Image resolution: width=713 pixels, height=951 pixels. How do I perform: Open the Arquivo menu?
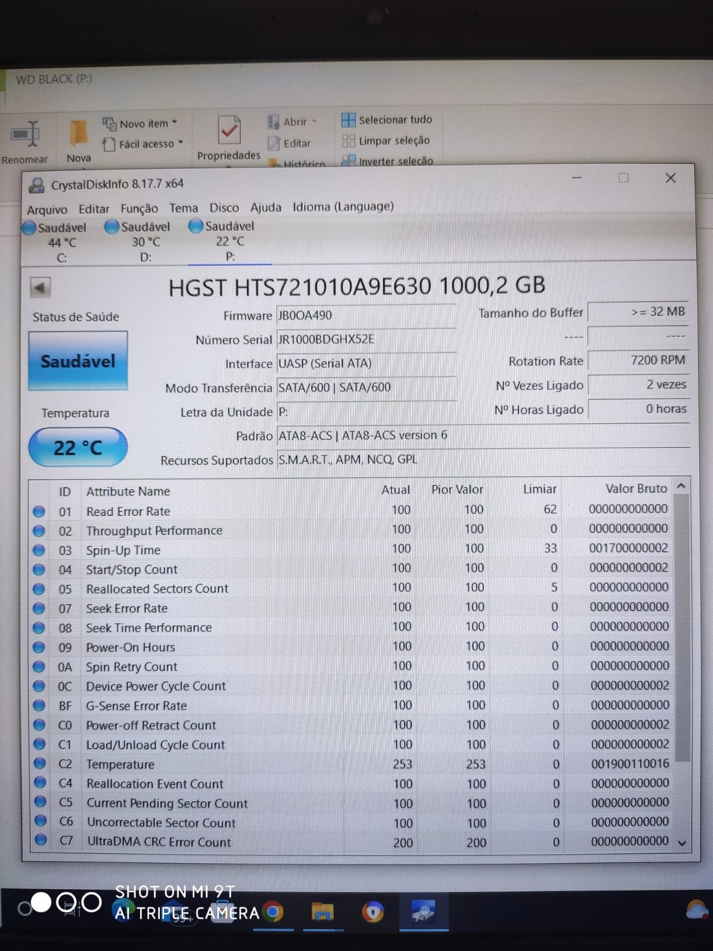(47, 210)
